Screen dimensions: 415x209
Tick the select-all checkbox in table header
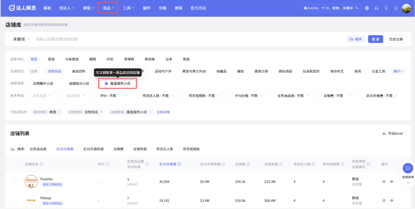pyautogui.click(x=14, y=164)
